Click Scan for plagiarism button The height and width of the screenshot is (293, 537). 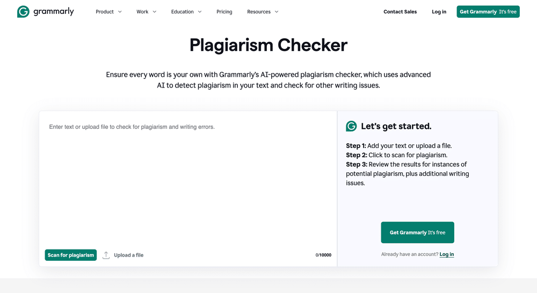[x=70, y=255]
